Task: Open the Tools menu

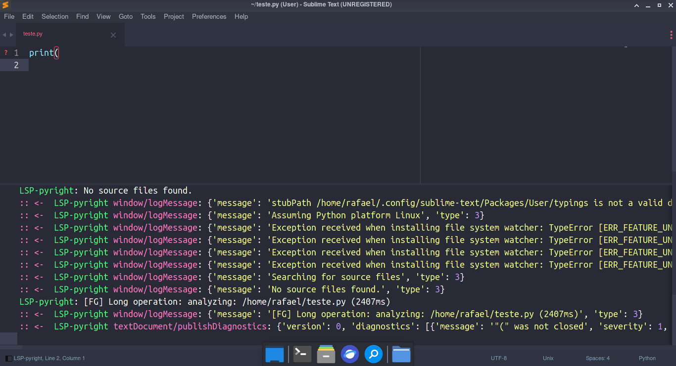Action: [x=148, y=16]
